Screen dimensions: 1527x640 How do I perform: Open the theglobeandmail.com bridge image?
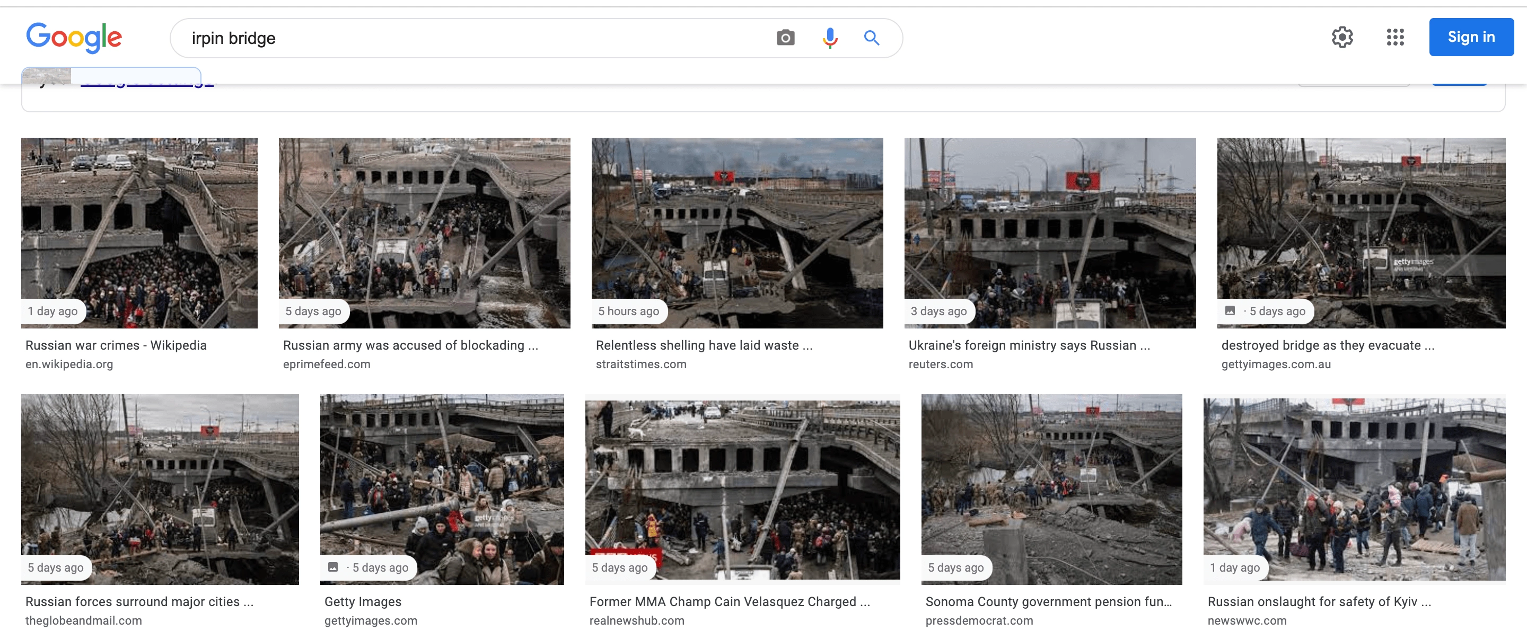(x=160, y=490)
